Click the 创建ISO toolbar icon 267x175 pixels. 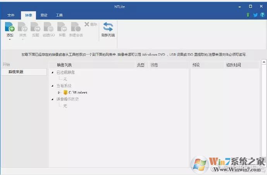[49, 27]
